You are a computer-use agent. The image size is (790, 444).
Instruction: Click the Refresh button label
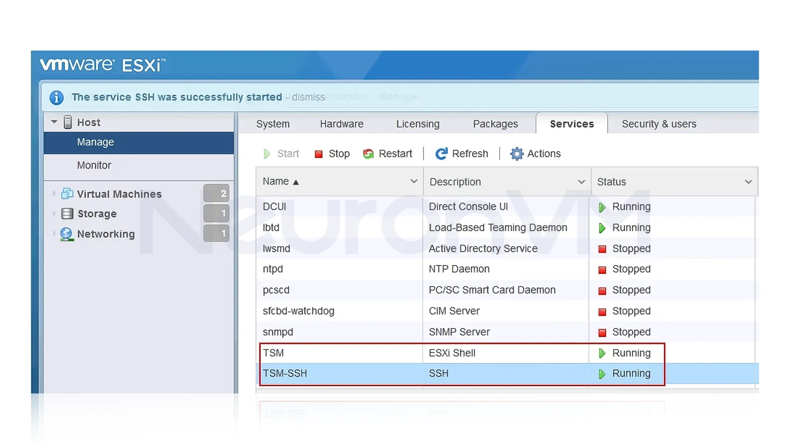click(470, 154)
